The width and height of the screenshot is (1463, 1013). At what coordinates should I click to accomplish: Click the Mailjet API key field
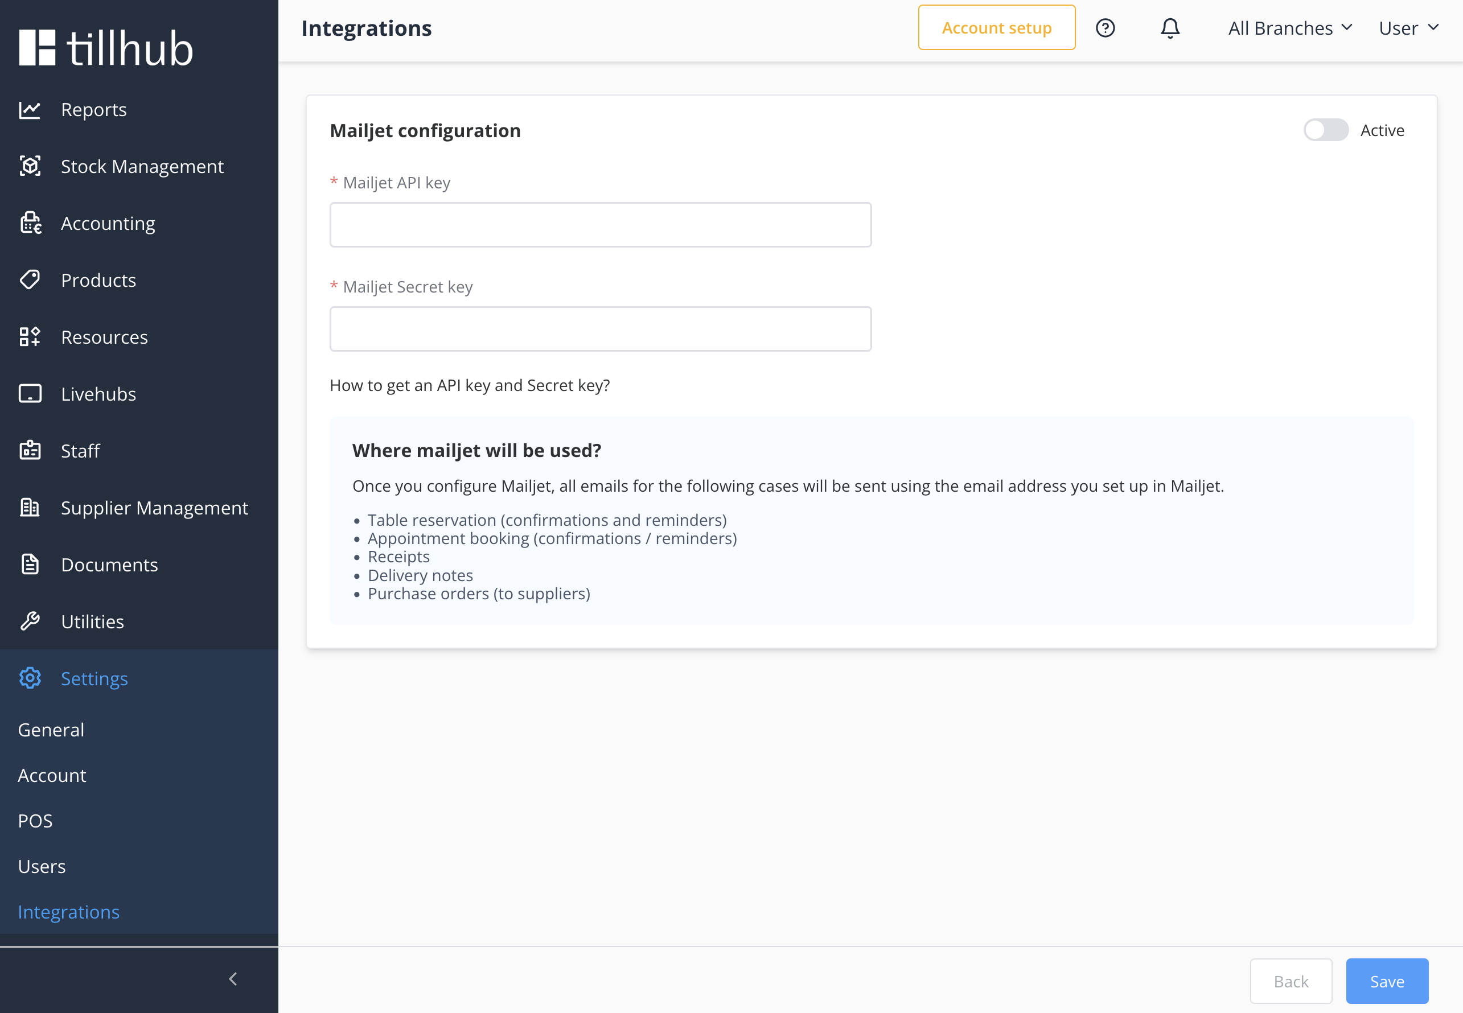click(x=600, y=225)
